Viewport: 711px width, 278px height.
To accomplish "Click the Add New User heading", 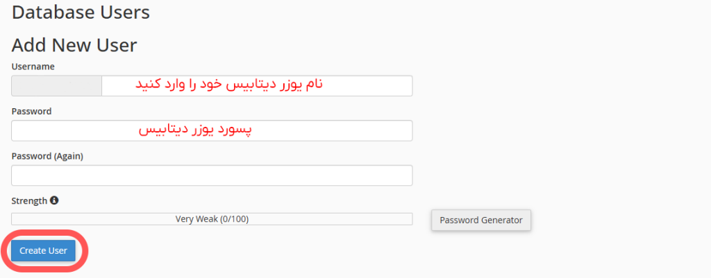I will point(74,45).
